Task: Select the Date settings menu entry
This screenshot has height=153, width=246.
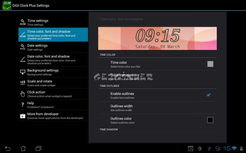Action: point(53,47)
